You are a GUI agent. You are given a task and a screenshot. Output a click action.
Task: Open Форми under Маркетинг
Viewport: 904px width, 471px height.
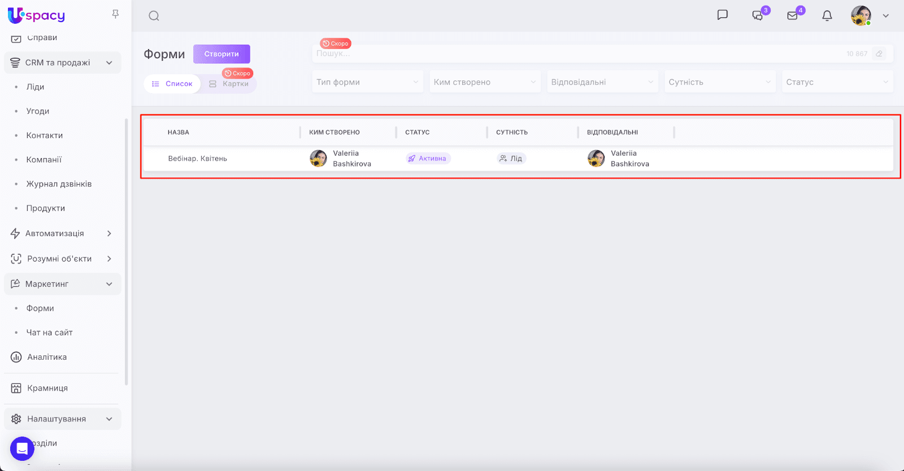[40, 308]
